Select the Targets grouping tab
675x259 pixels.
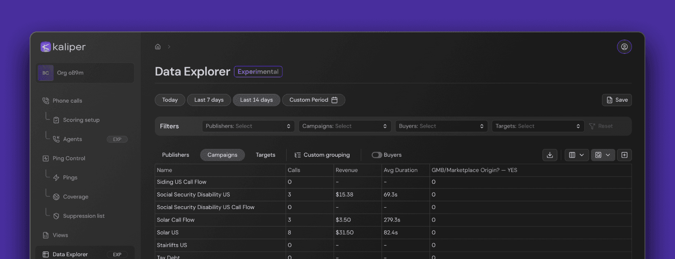point(265,155)
